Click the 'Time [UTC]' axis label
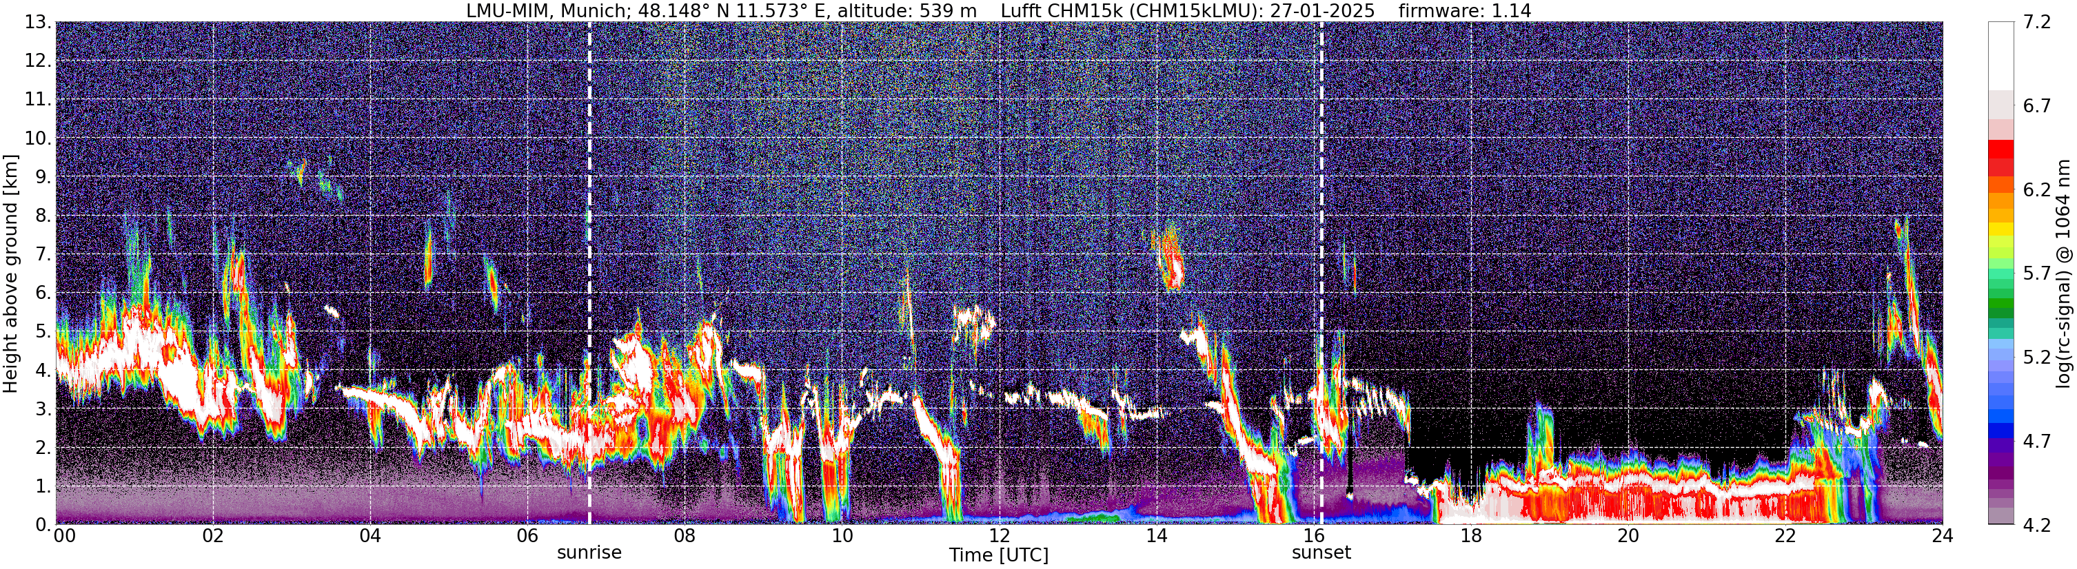2077x569 pixels. click(999, 555)
